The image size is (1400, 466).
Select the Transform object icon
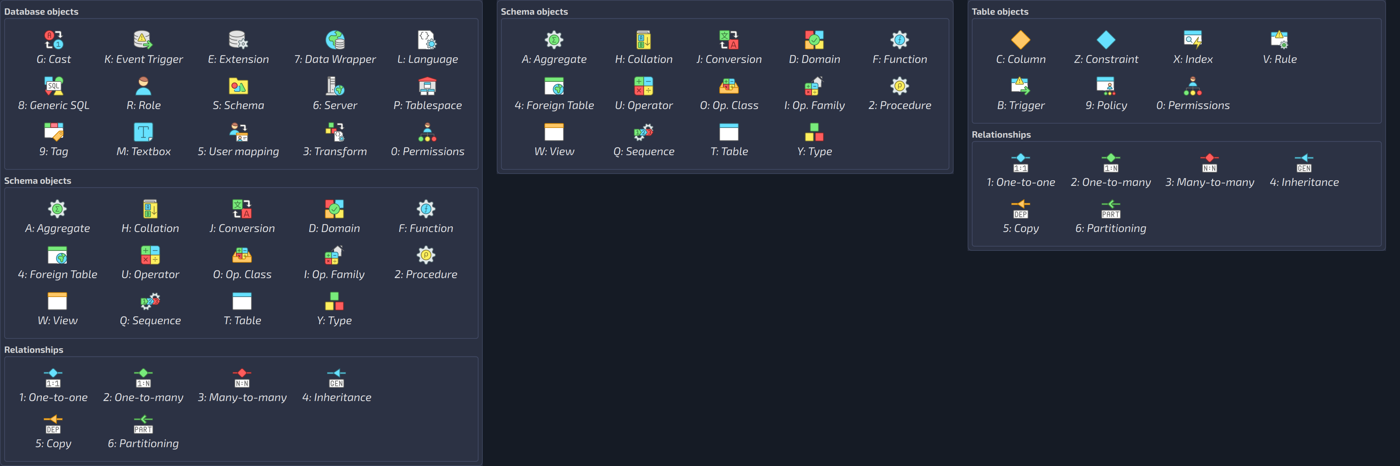pyautogui.click(x=335, y=132)
